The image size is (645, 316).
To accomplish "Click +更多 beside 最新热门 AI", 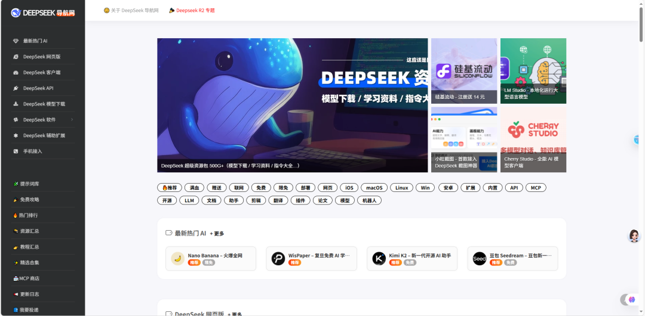I will (217, 233).
